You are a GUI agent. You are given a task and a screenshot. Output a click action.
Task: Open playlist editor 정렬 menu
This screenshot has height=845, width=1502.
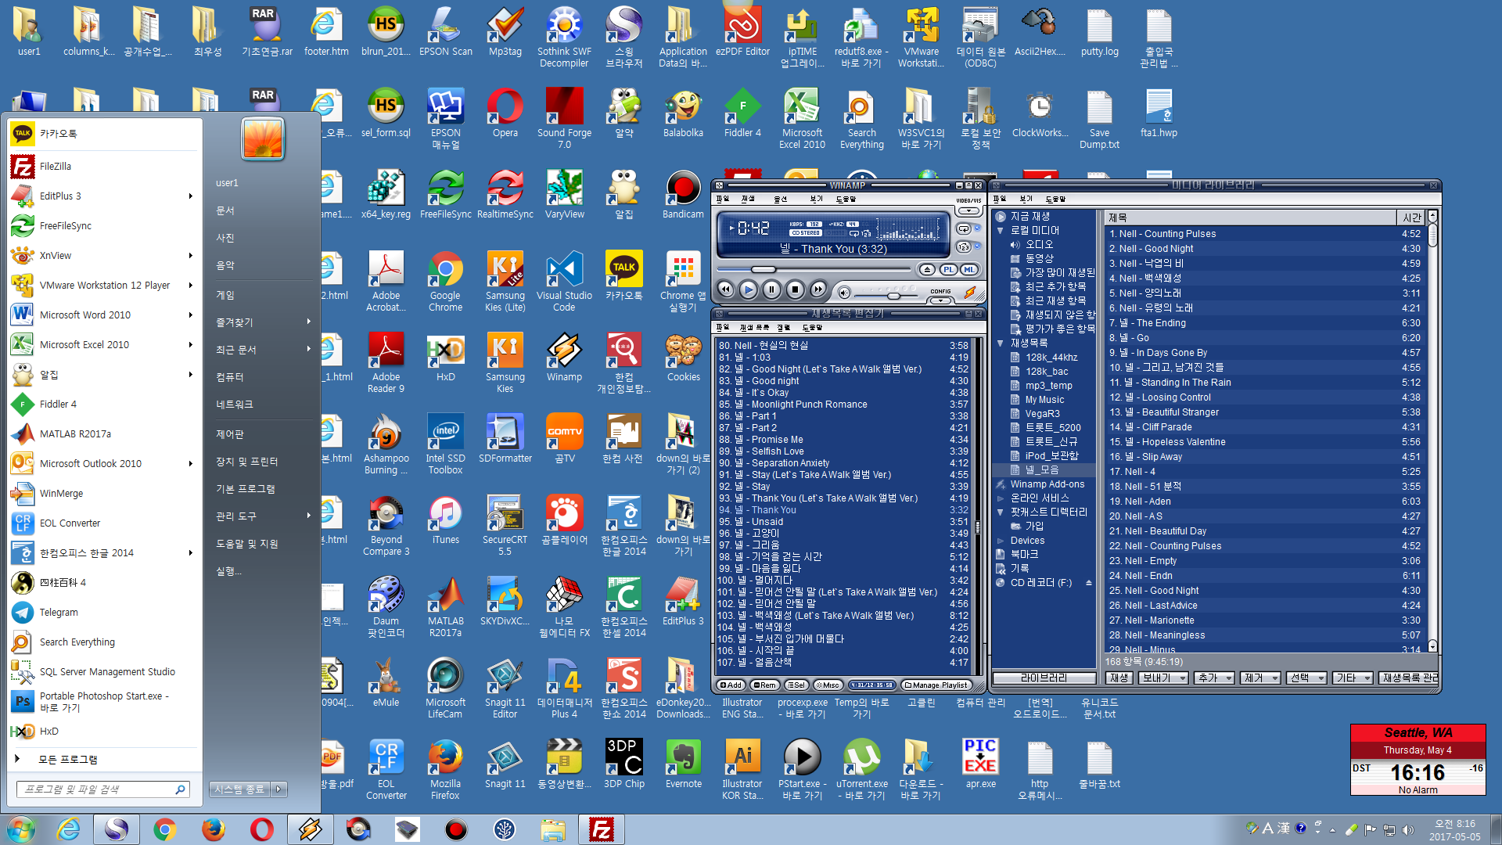point(784,327)
